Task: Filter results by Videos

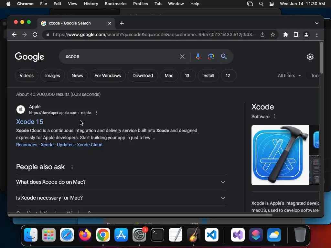Action: click(27, 76)
